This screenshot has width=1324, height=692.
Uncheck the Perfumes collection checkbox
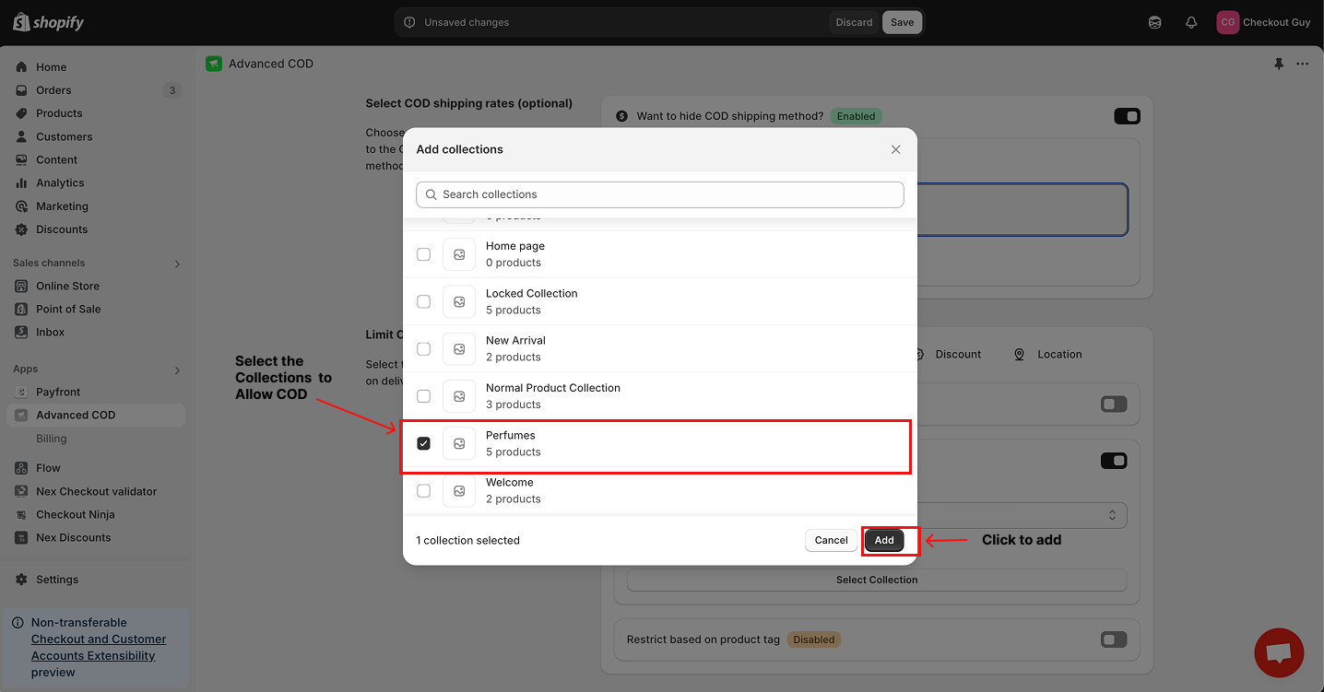click(423, 443)
